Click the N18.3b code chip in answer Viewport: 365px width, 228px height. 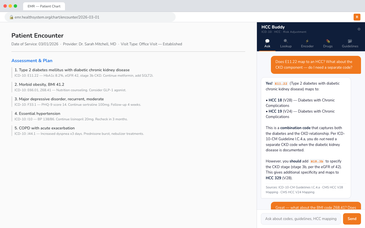317,161
